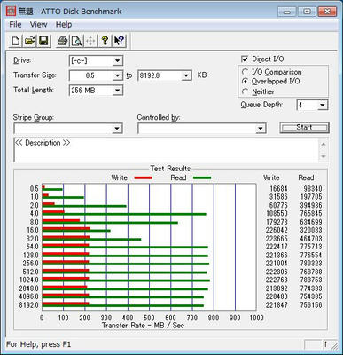Open the Controlled by dropdown
This screenshot has width=343, height=355.
click(x=261, y=129)
